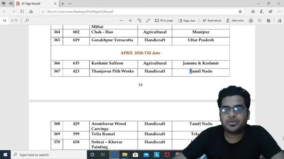The image size is (284, 159).
Task: Click Fit to page button
Action: (164, 21)
